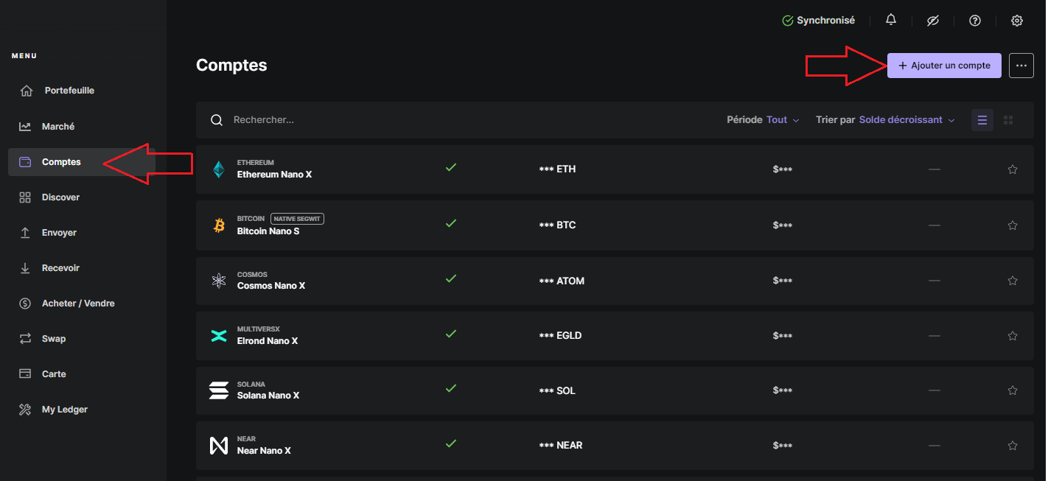Switch to grid view layout
Screen dimensions: 1062x481
pos(1009,120)
